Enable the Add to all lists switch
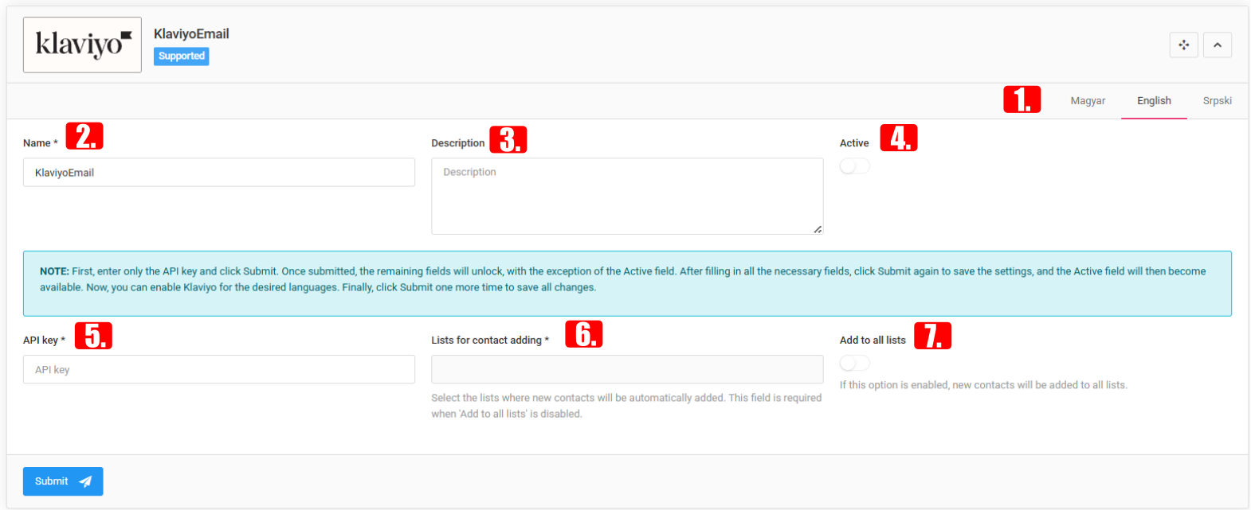 [x=855, y=363]
